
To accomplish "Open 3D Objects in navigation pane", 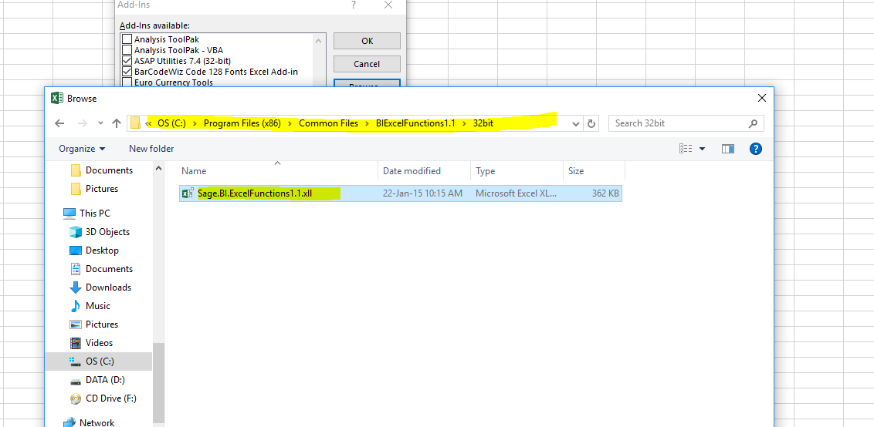I will pos(100,231).
